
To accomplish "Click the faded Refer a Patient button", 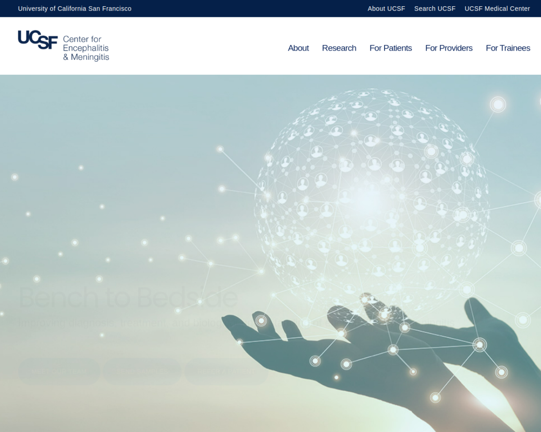I will pos(227,372).
